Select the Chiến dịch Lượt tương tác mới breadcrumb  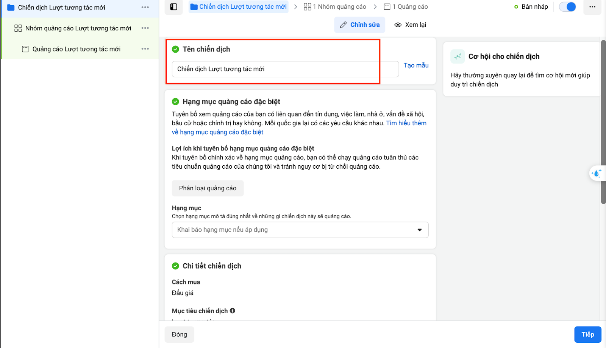click(x=239, y=7)
